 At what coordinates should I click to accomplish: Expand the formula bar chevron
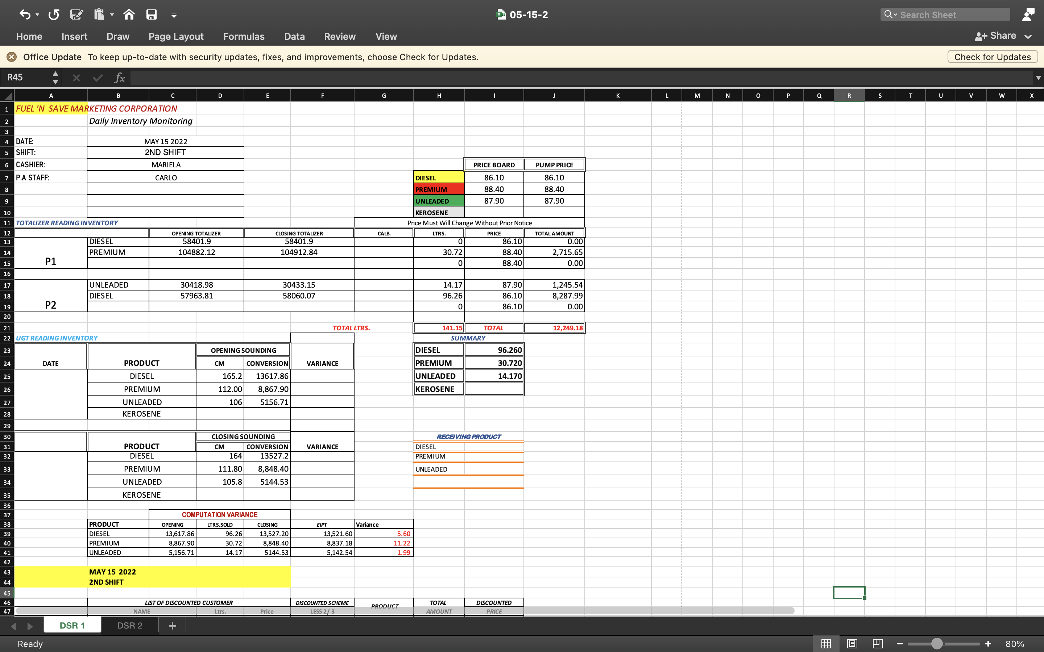point(1038,78)
